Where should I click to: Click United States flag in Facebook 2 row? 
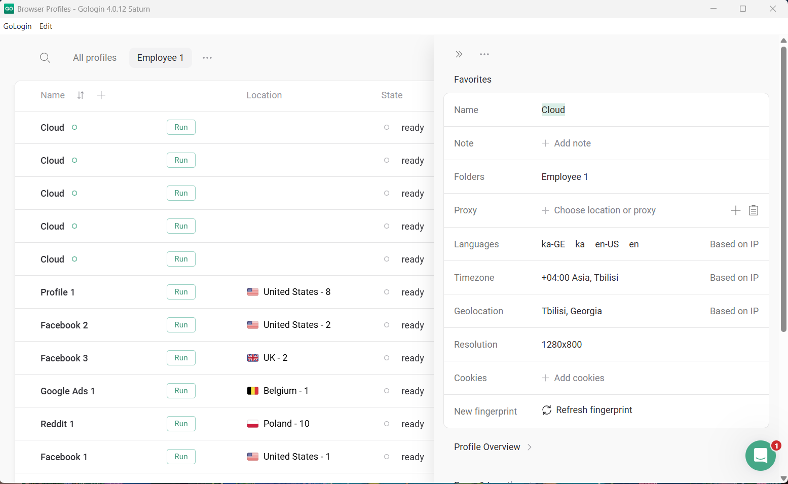(253, 325)
